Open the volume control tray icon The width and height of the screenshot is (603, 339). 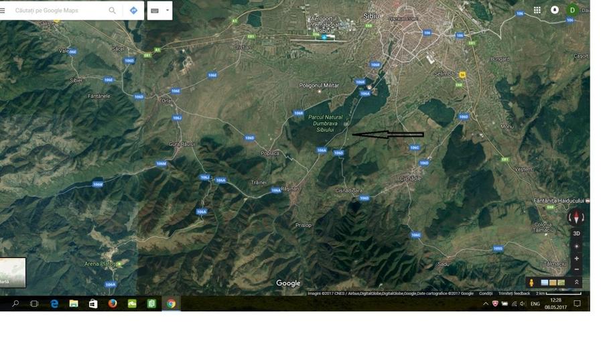pyautogui.click(x=523, y=303)
